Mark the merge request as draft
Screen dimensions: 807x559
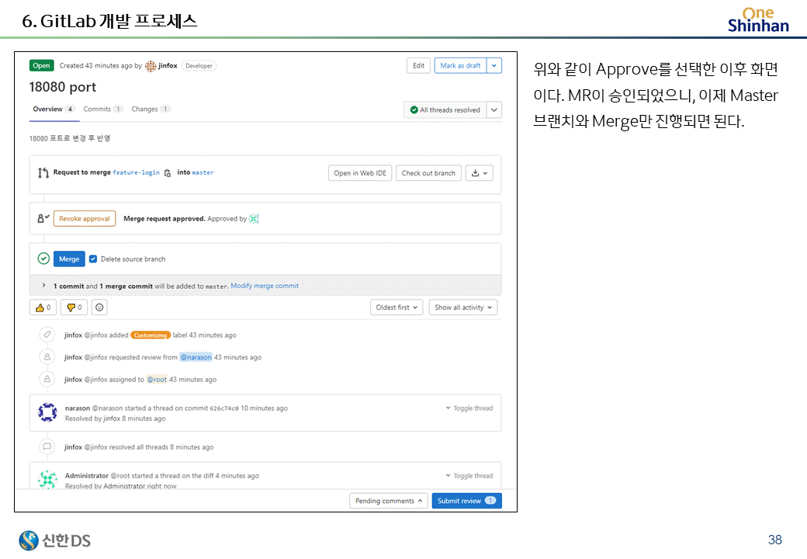(460, 66)
